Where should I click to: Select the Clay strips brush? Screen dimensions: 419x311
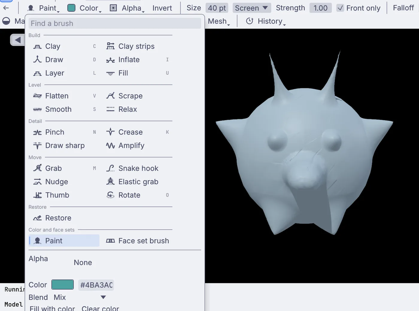tap(137, 46)
